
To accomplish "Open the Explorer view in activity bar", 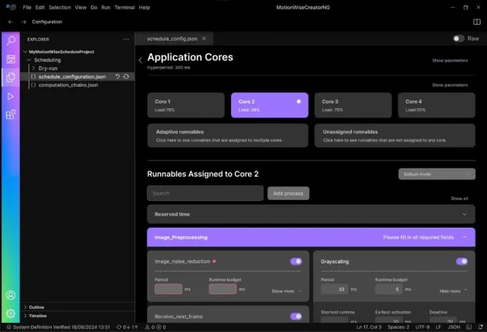I will click(11, 77).
